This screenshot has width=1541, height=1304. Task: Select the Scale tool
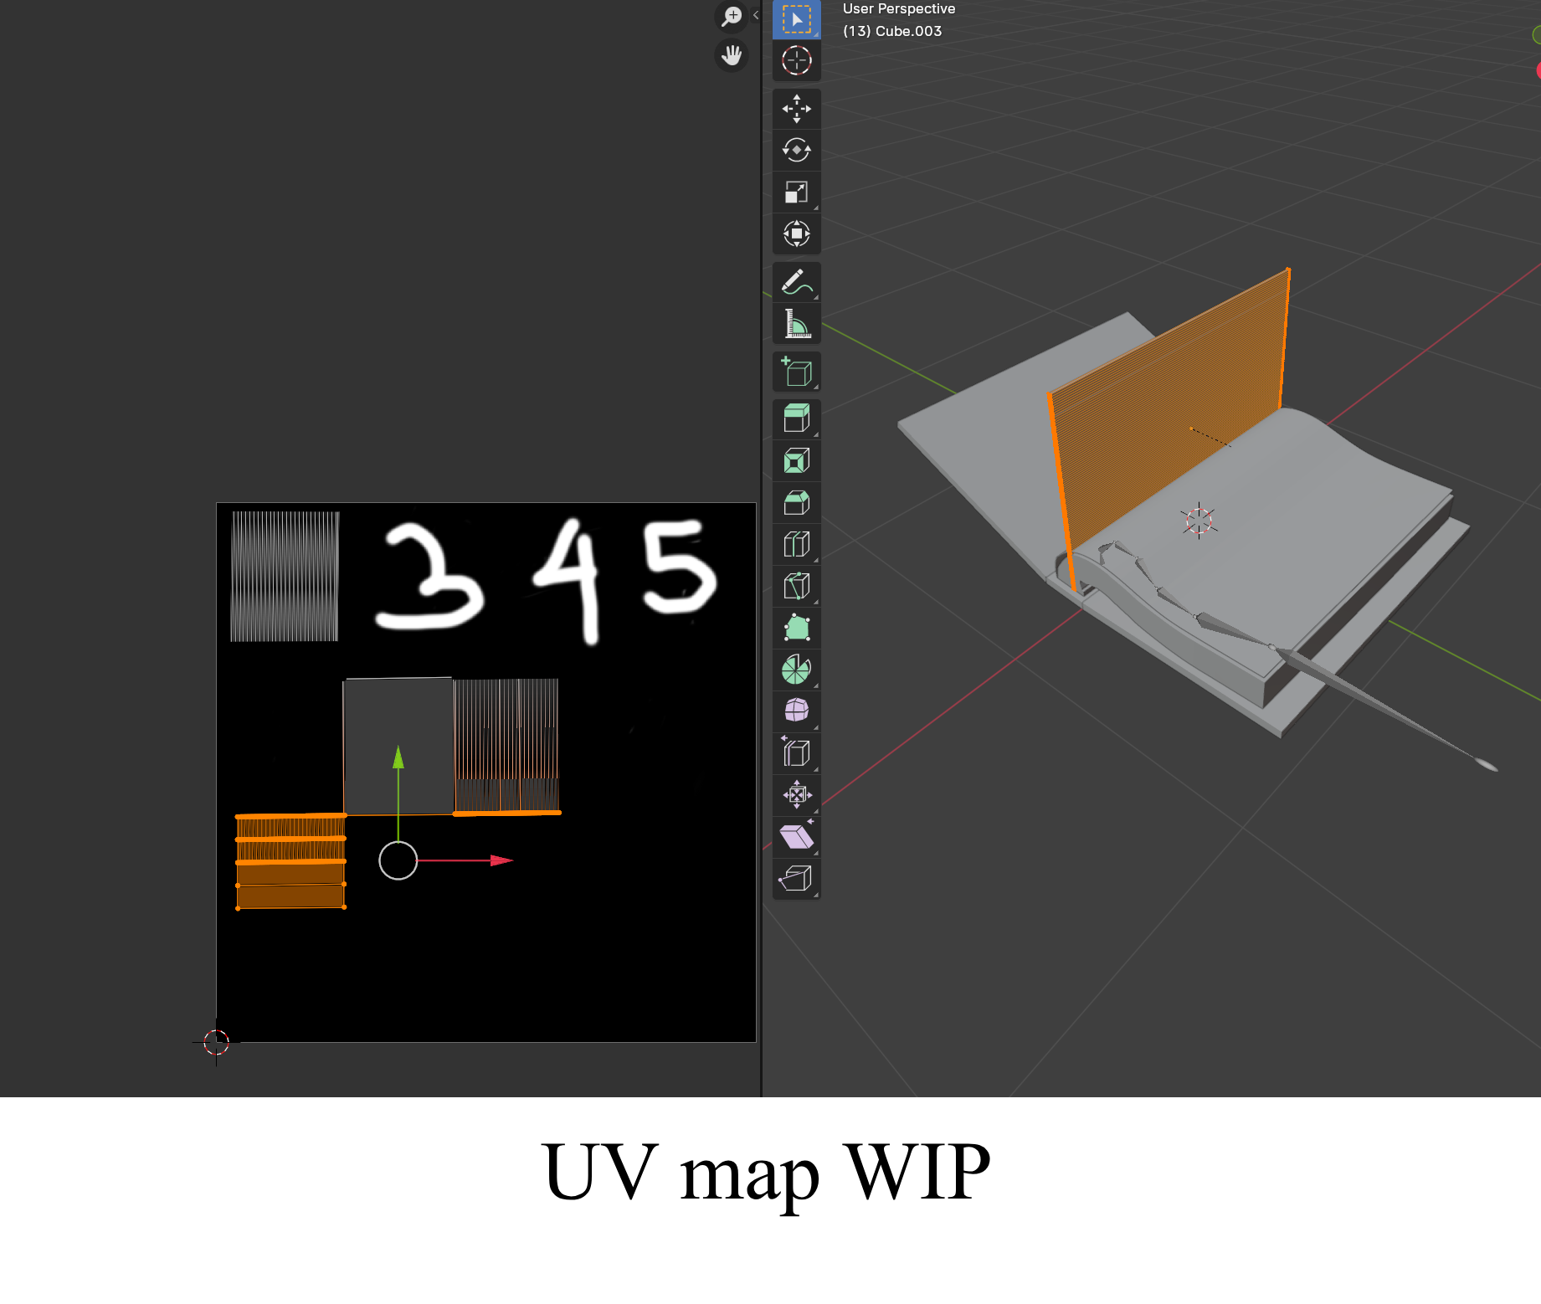click(x=796, y=193)
